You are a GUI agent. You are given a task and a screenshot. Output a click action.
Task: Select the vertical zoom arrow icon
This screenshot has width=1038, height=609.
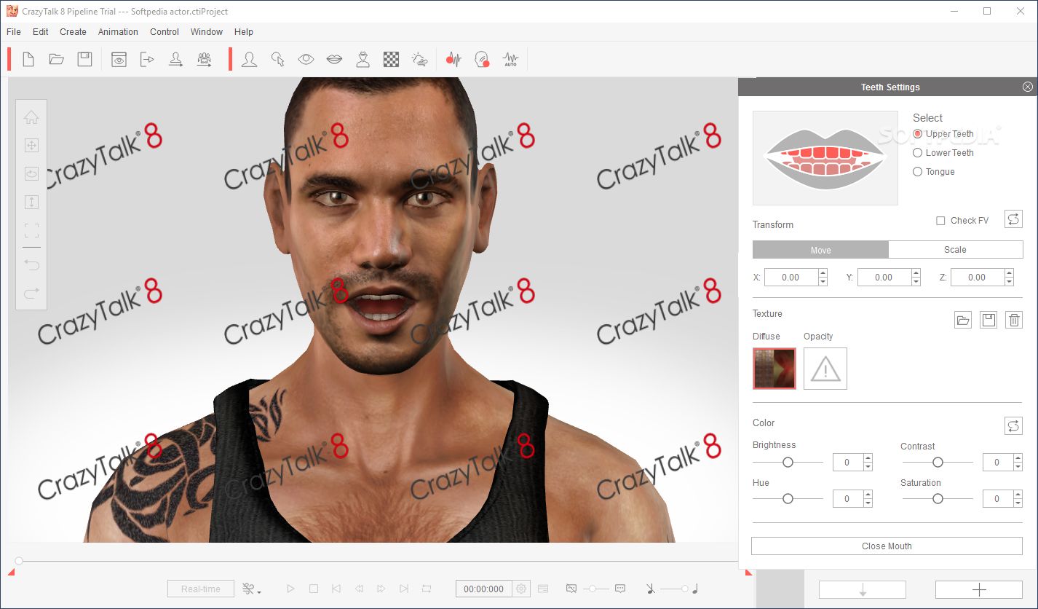31,202
